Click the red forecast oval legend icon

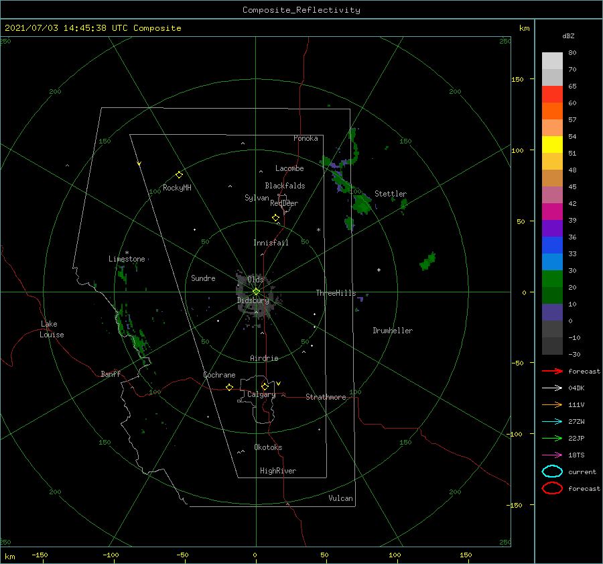click(x=552, y=488)
